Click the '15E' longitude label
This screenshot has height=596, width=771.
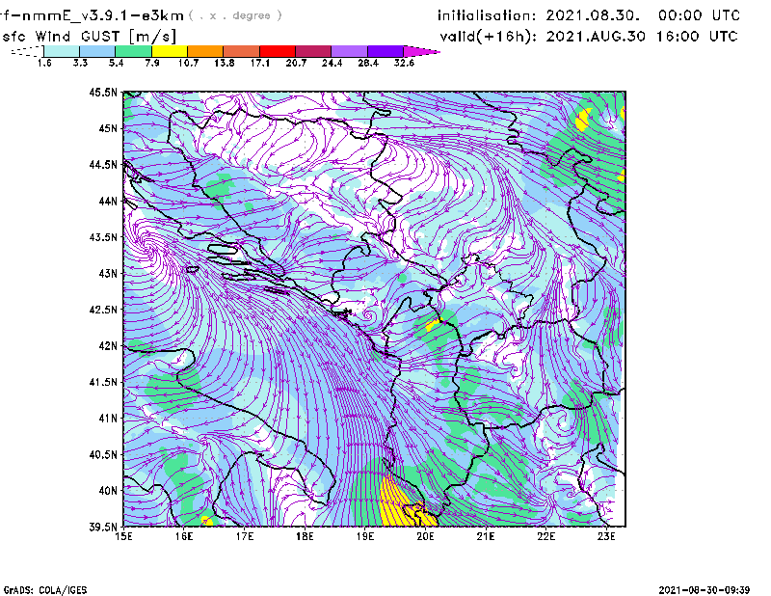point(123,536)
